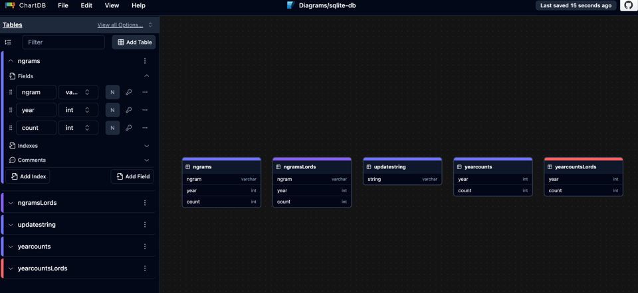
Task: Click the Indexes section file icon
Action: [x=12, y=145]
